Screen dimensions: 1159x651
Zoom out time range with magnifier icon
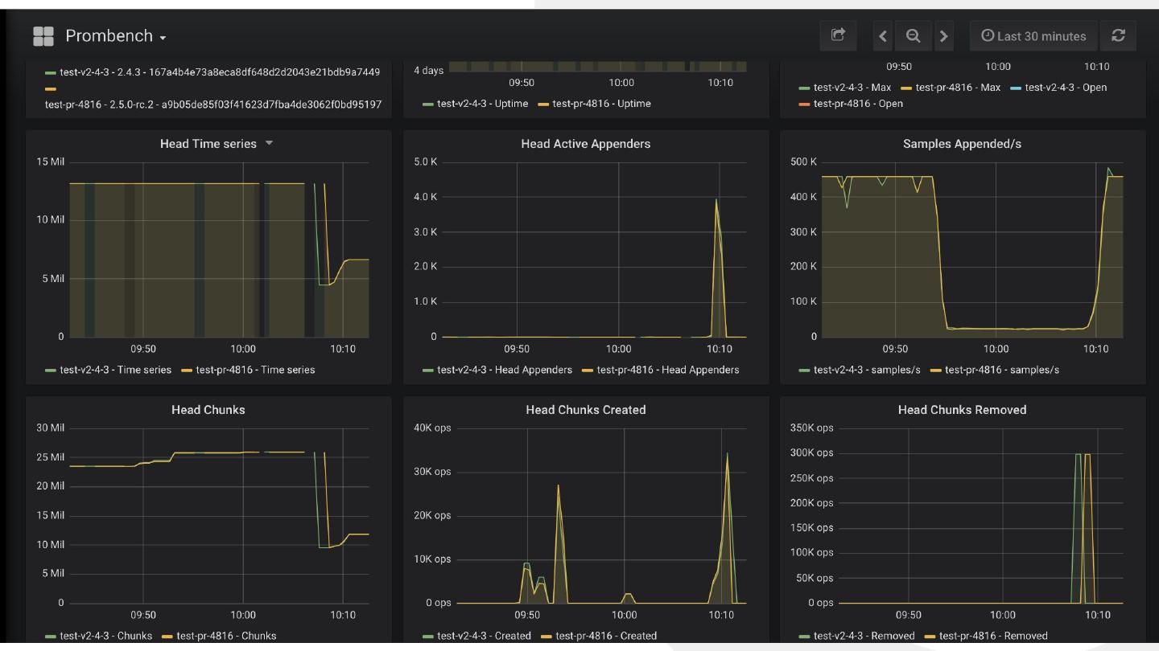tap(913, 36)
